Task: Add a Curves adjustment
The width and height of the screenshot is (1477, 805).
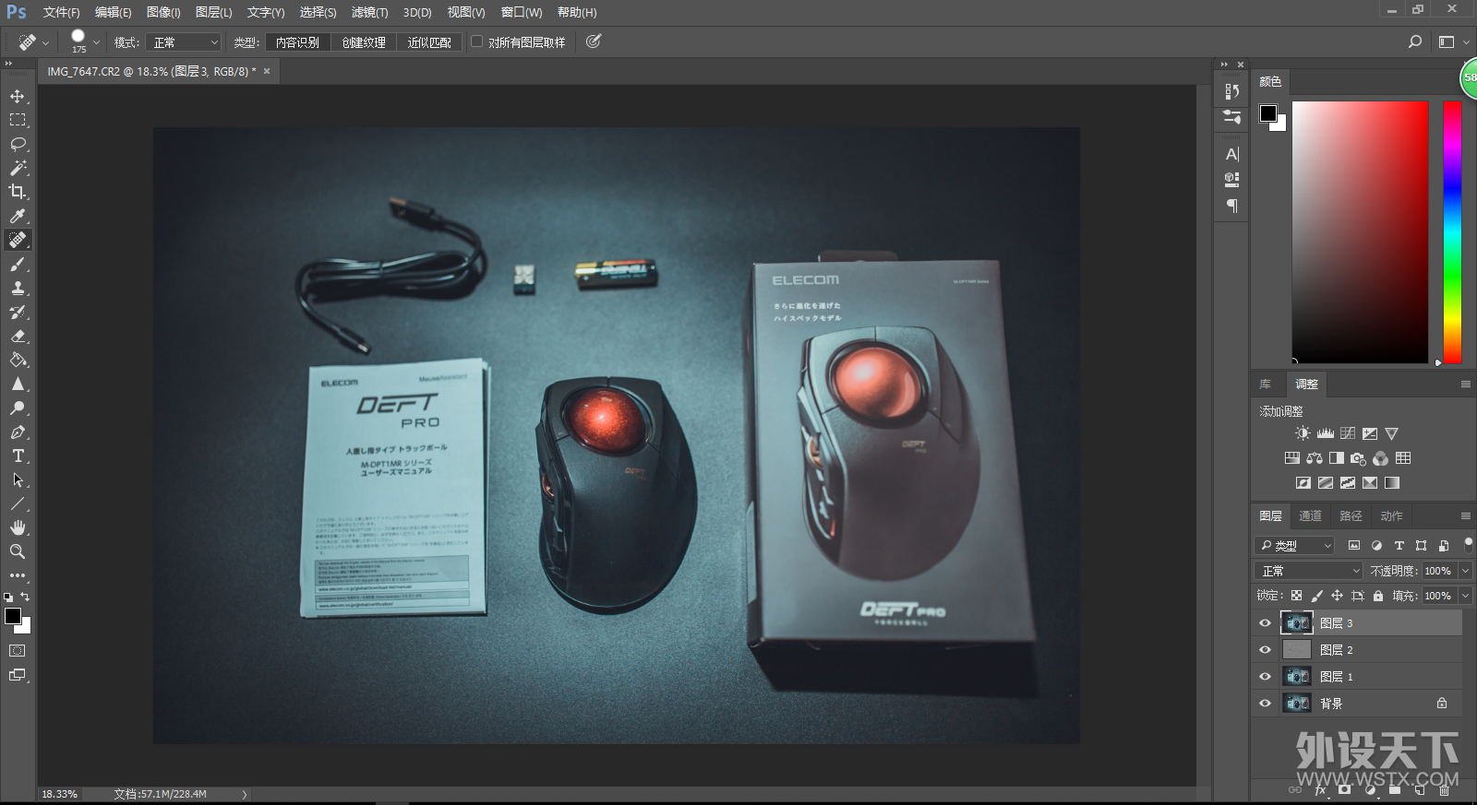Action: (x=1348, y=433)
